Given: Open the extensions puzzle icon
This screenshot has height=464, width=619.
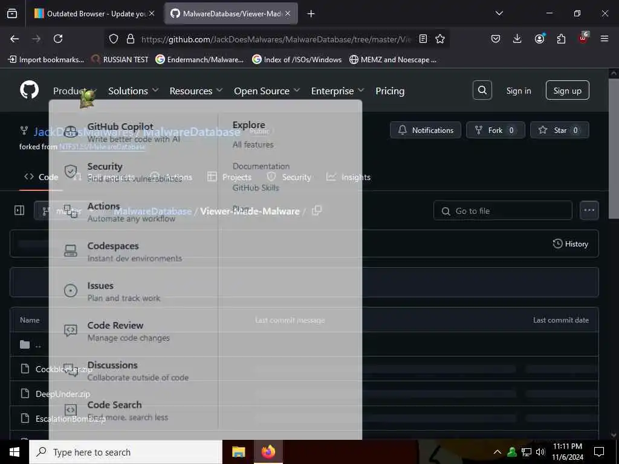Looking at the screenshot, I should [x=561, y=39].
